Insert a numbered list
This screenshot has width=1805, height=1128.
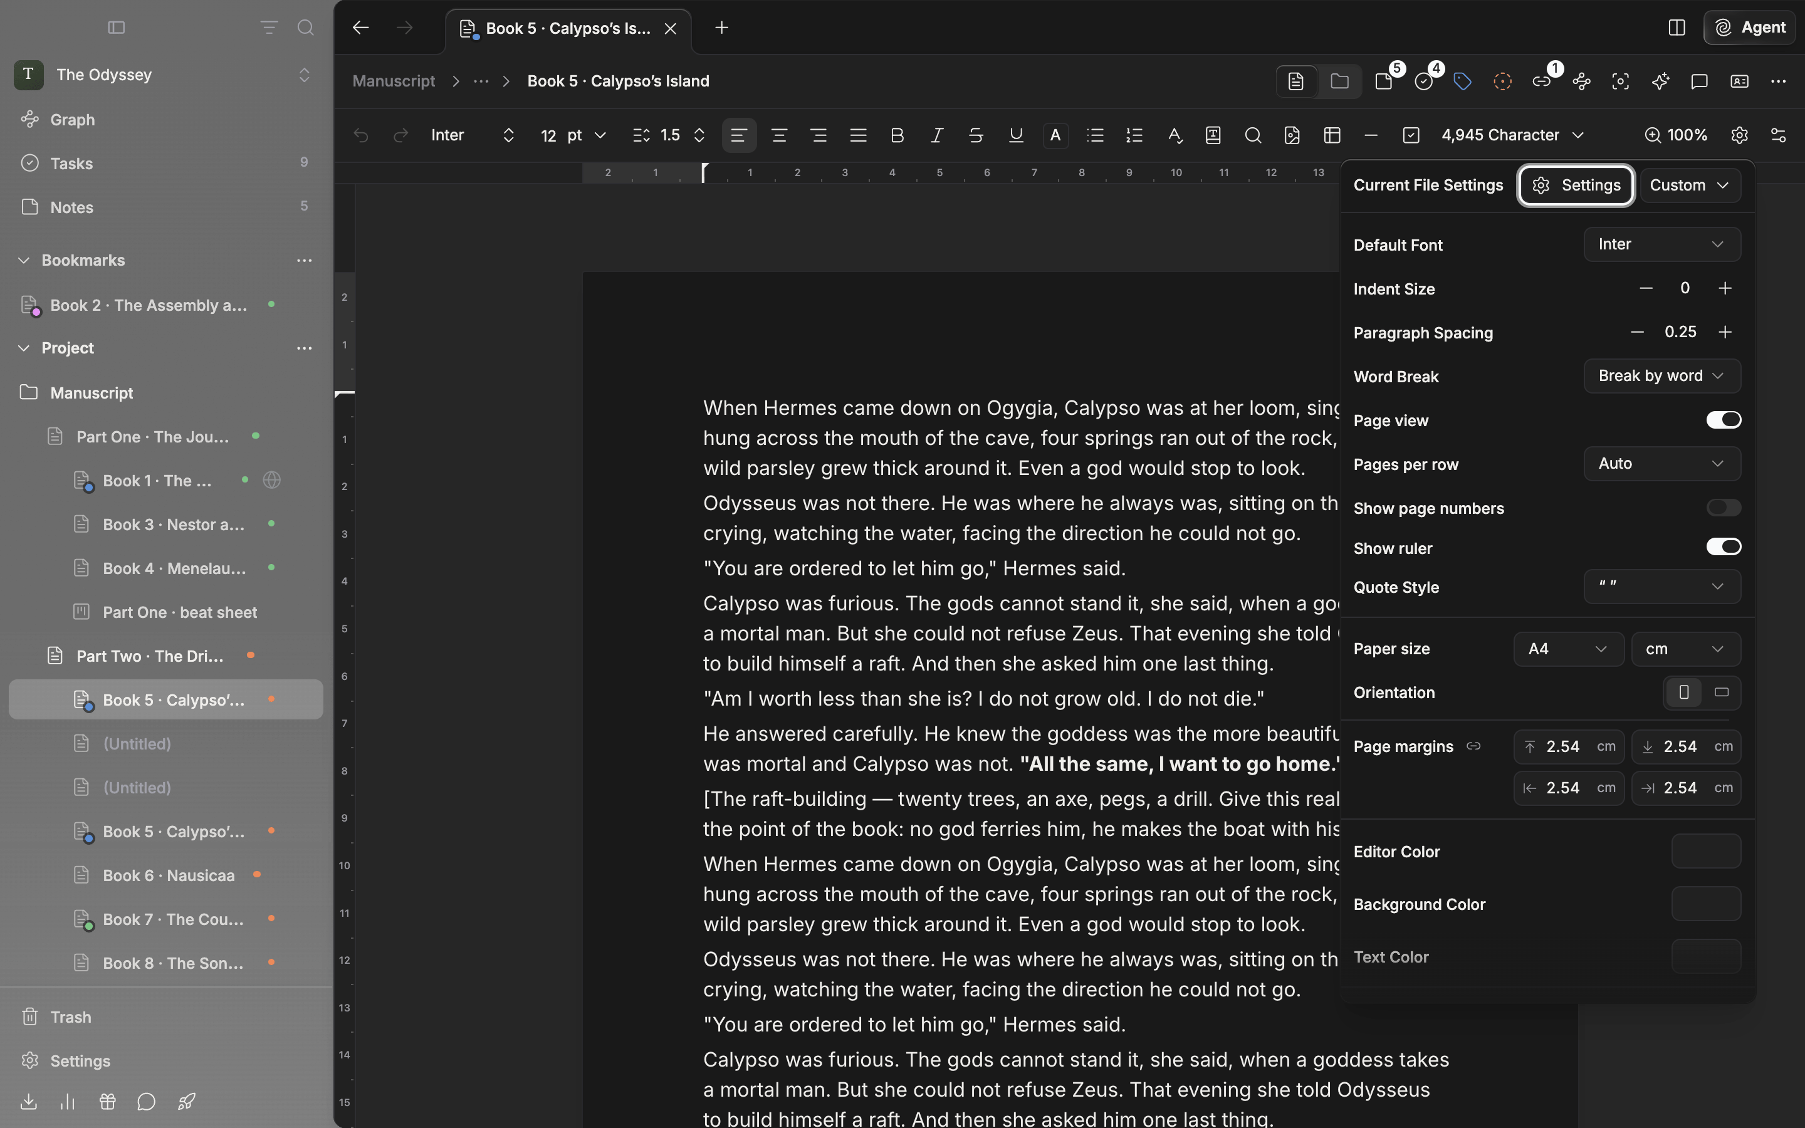tap(1134, 135)
